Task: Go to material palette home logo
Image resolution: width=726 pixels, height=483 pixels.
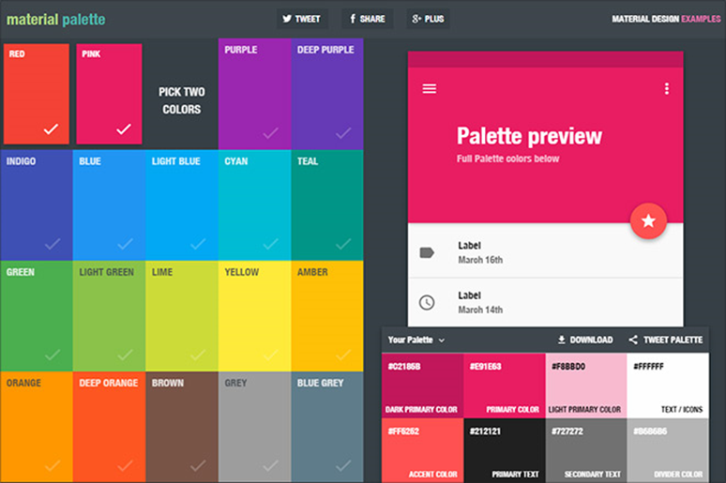Action: (55, 20)
